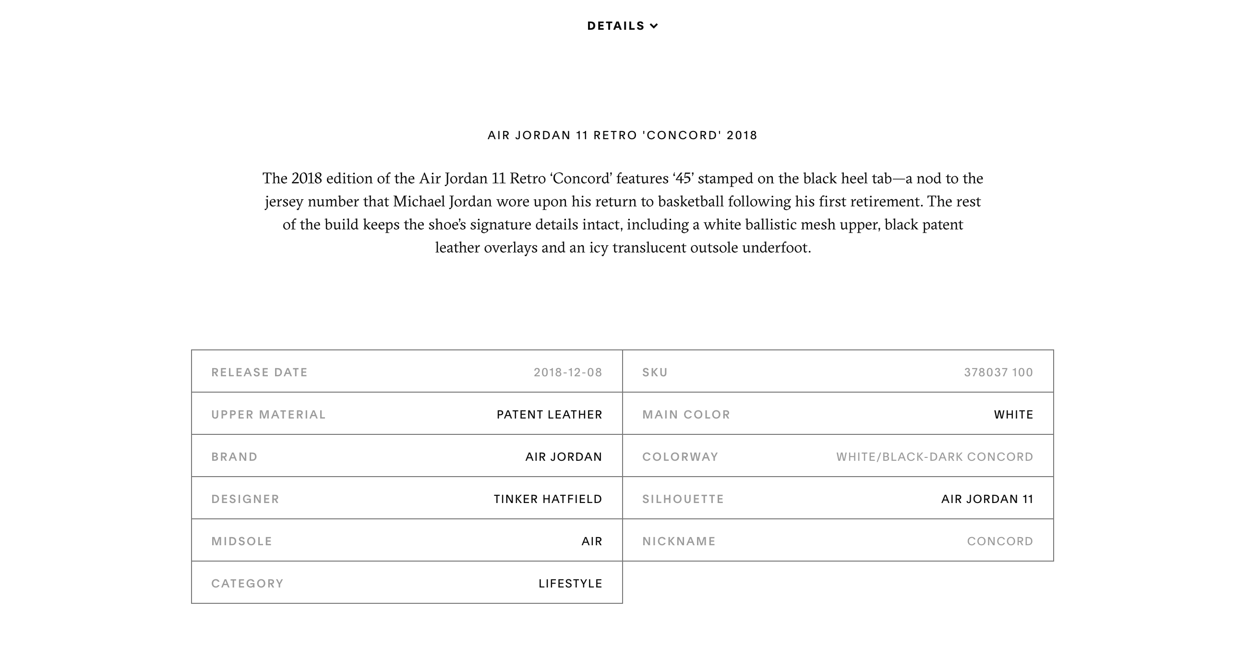Click the SKU number 378037 100
Screen dimensions: 1249x671
click(998, 372)
